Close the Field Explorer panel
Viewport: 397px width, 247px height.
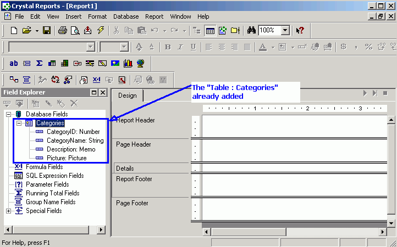pyautogui.click(x=102, y=93)
